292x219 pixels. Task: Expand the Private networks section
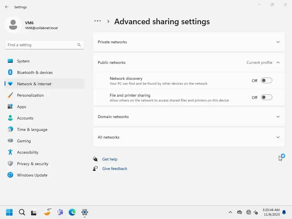(189, 42)
